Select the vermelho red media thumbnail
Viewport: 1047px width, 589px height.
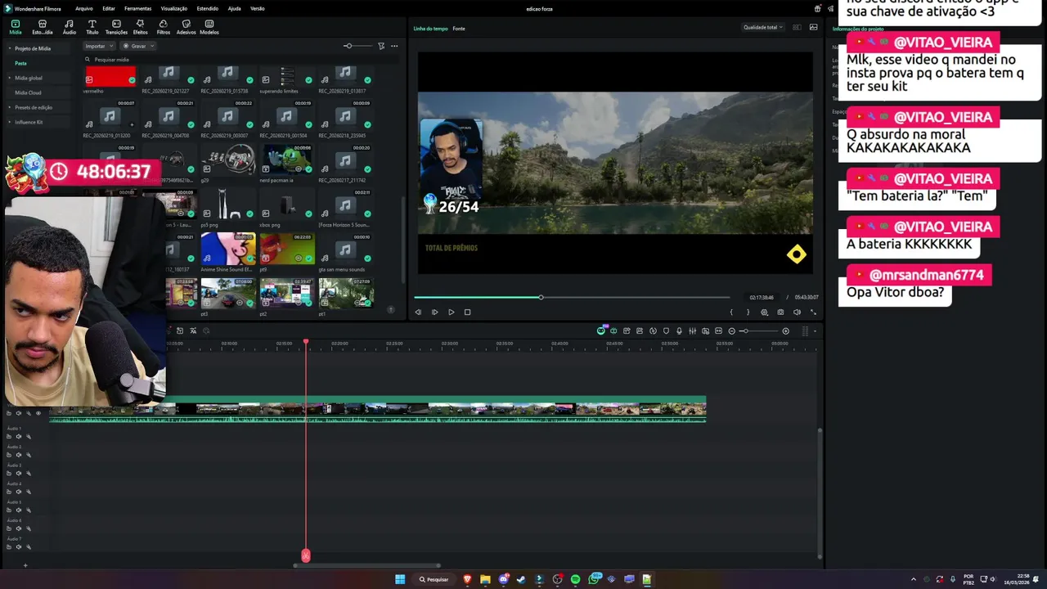110,77
